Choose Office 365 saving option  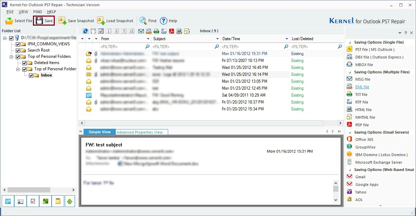pos(360,139)
